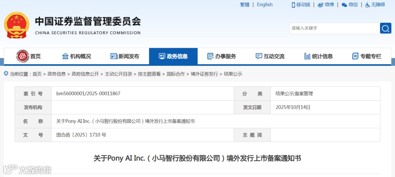This screenshot has height=177, width=395.
Task: Click the chat icon beside 互动交流
Action: point(259,56)
